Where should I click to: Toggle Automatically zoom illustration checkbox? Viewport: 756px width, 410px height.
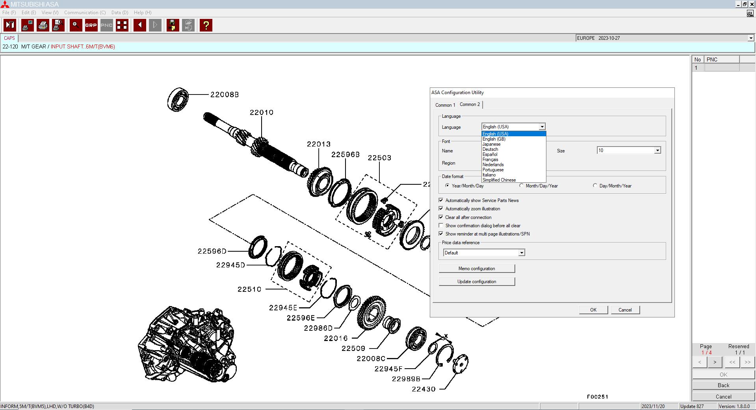(441, 208)
